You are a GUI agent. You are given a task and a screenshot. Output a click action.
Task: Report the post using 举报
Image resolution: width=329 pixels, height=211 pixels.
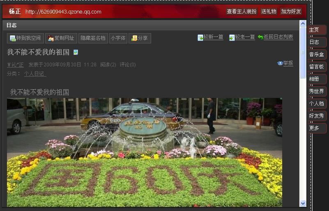[285, 63]
